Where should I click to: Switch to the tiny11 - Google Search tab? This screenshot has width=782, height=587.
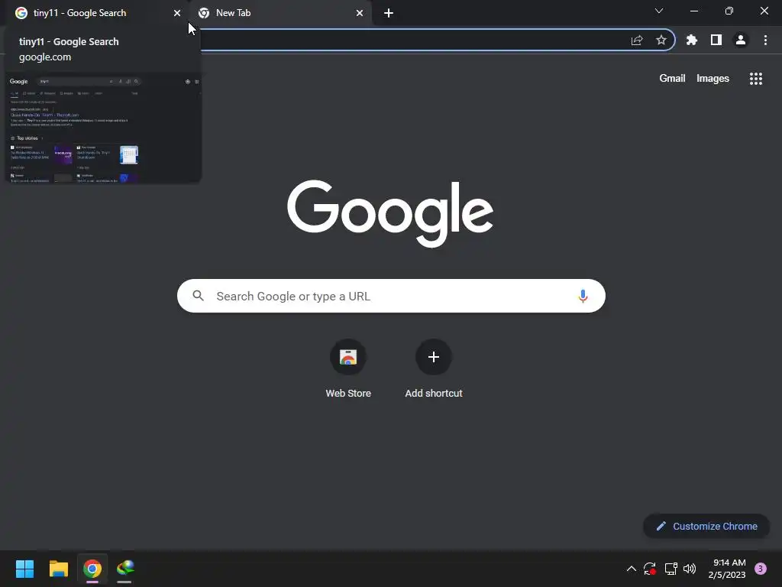click(96, 13)
